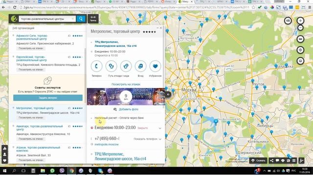
Task: Open statistics icon in left sidebar
Action: coord(4,148)
